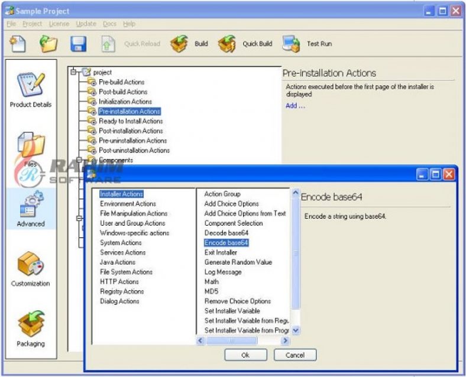The width and height of the screenshot is (466, 377).
Task: Select the Advanced sidebar section
Action: (31, 209)
